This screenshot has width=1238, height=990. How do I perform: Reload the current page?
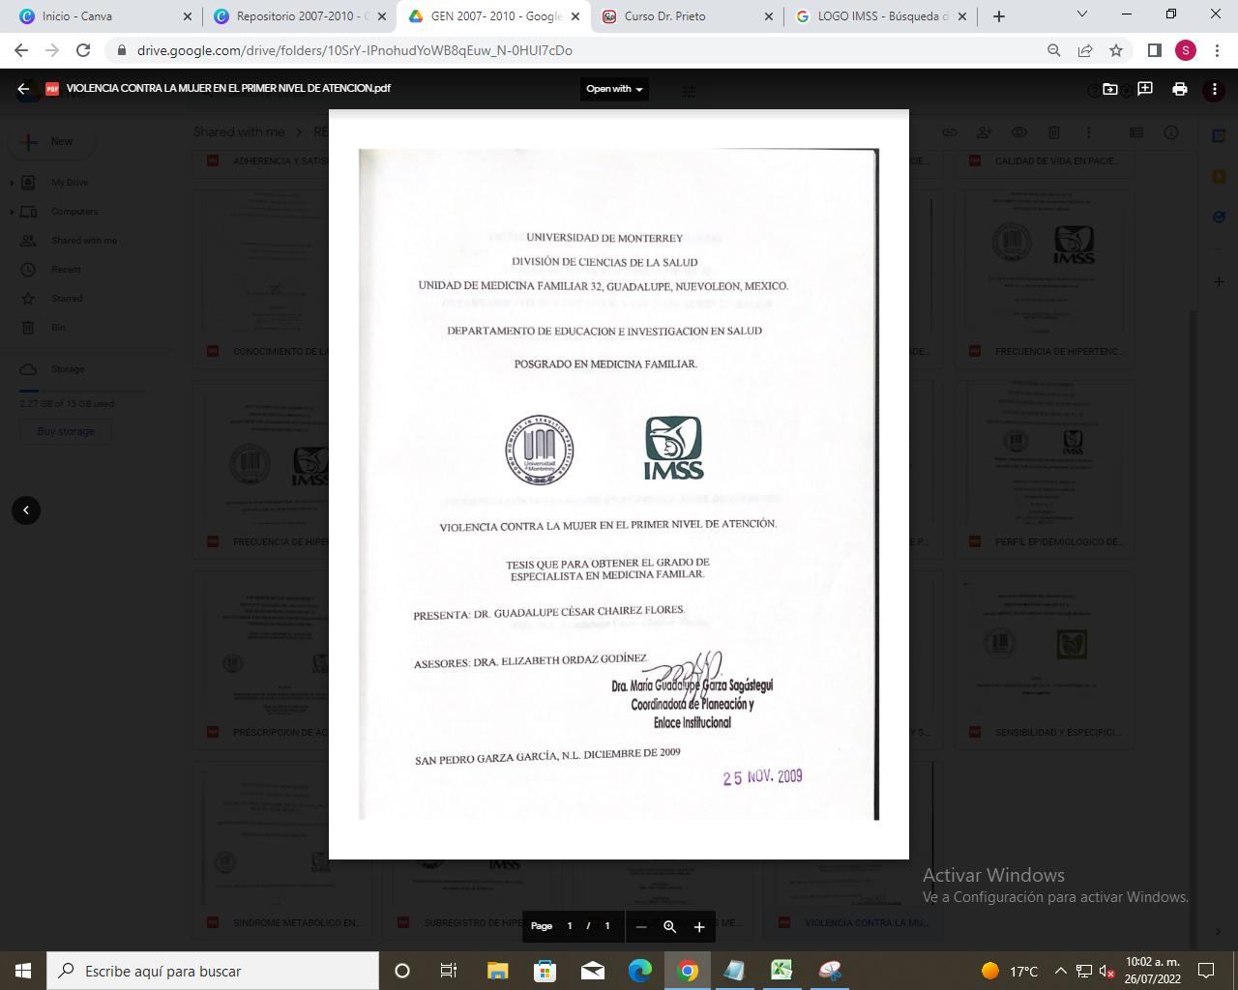point(83,50)
